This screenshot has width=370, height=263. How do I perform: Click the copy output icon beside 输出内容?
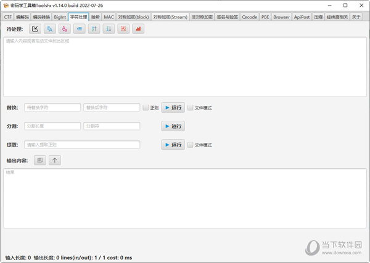[40, 160]
